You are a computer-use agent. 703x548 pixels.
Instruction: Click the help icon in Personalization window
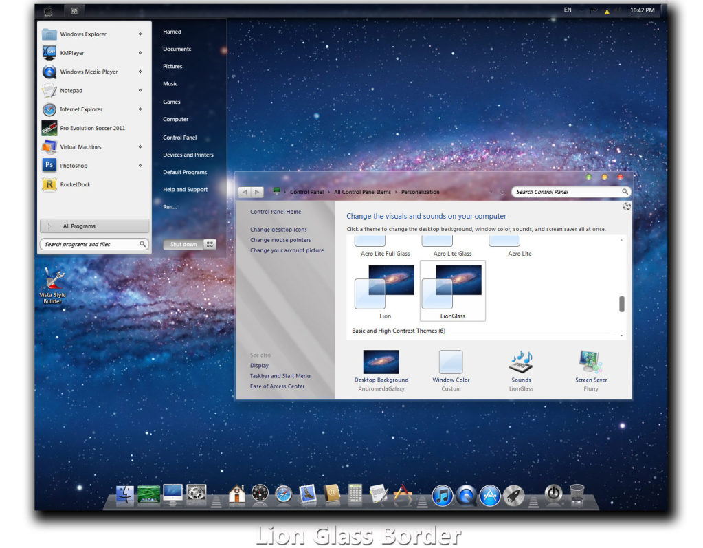click(626, 206)
